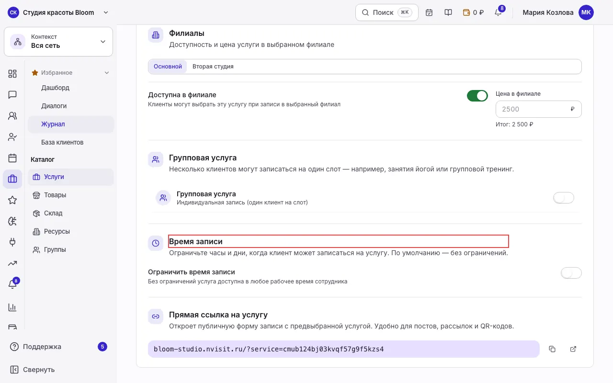This screenshot has width=613, height=383.
Task: Select the 'Основной' branch tab
Action: point(168,67)
